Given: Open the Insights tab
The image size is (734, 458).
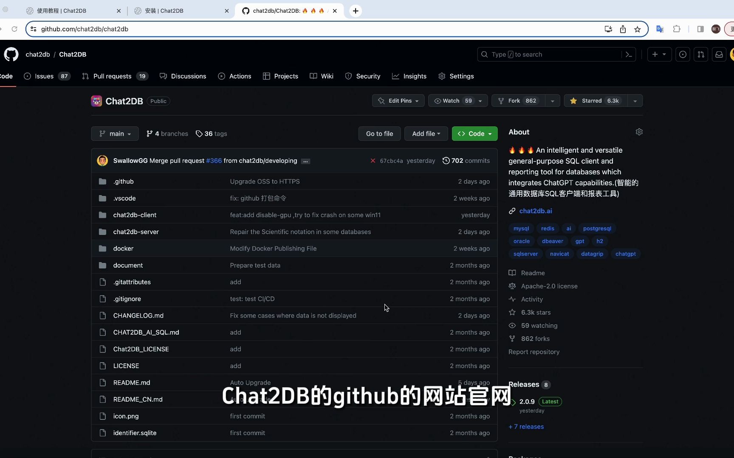Looking at the screenshot, I should (409, 76).
